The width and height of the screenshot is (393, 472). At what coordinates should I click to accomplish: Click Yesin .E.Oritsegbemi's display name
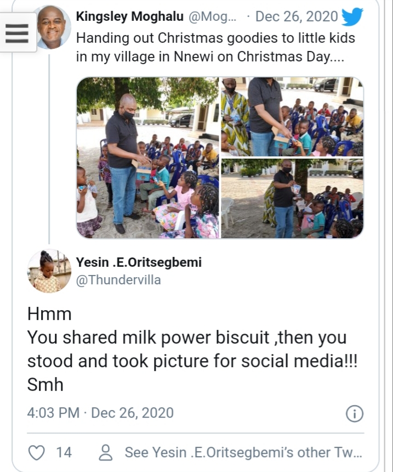(139, 262)
